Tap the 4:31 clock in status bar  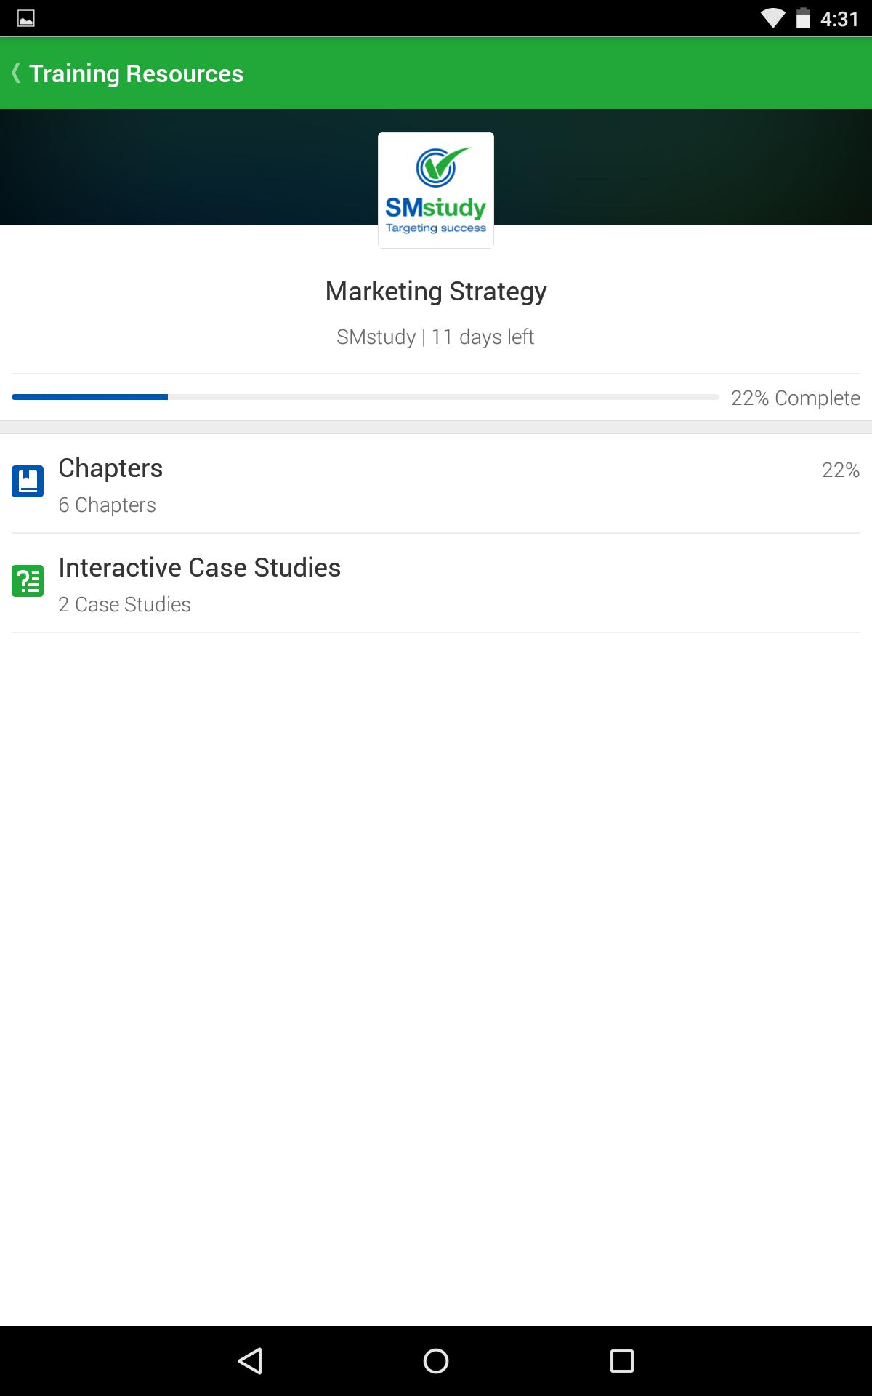[839, 19]
